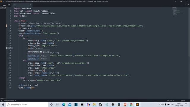Click 'BeautifulSoup' in the line 2 import

point(41,11)
